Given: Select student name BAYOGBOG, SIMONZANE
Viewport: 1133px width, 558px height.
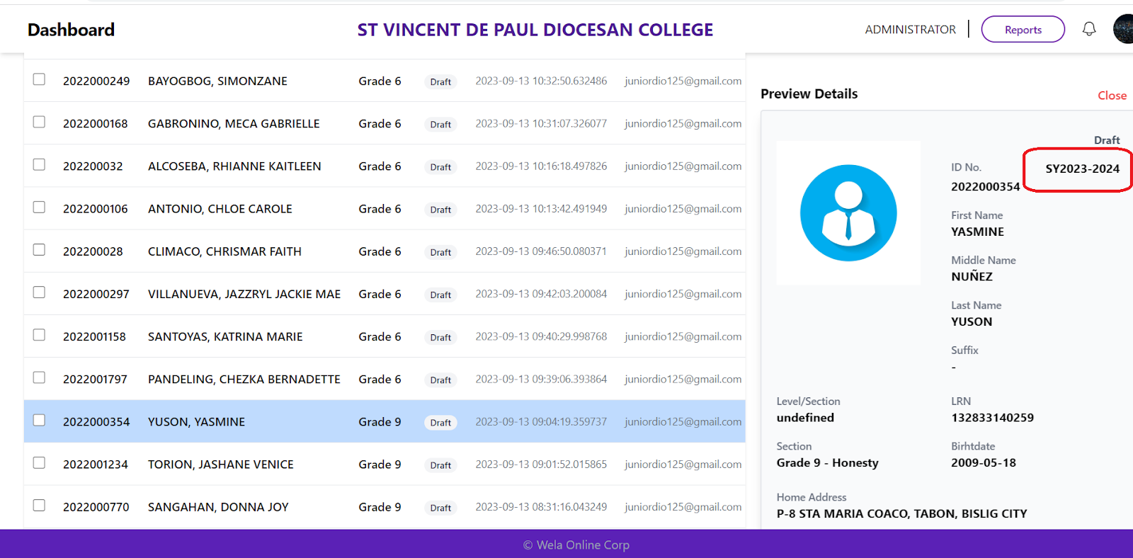Looking at the screenshot, I should [x=217, y=81].
